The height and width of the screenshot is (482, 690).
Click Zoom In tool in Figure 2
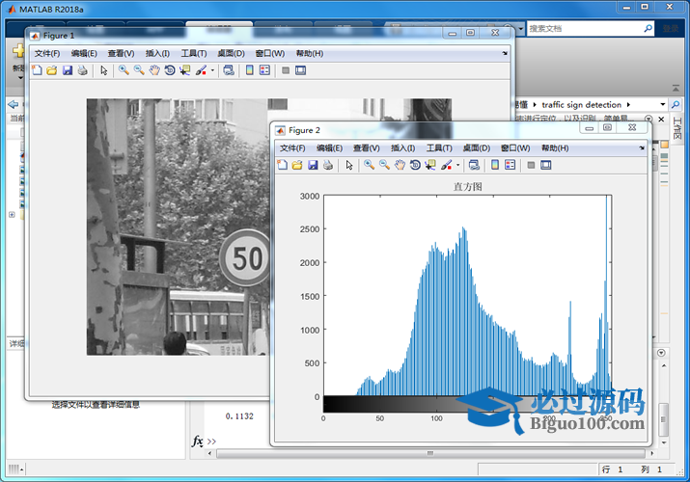[x=369, y=165]
